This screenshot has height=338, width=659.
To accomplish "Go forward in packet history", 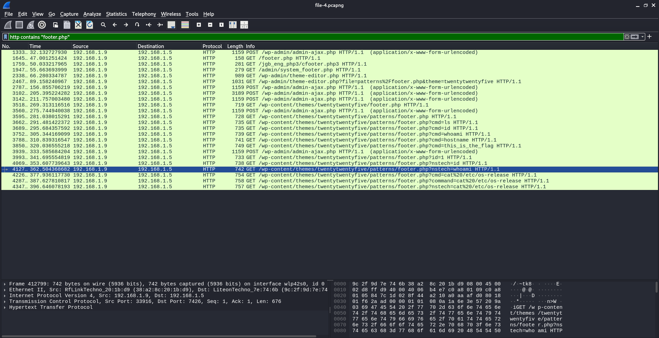I will (126, 25).
